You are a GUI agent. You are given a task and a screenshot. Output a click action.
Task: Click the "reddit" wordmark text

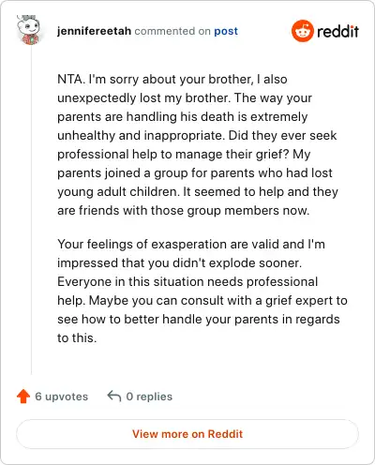click(x=337, y=31)
